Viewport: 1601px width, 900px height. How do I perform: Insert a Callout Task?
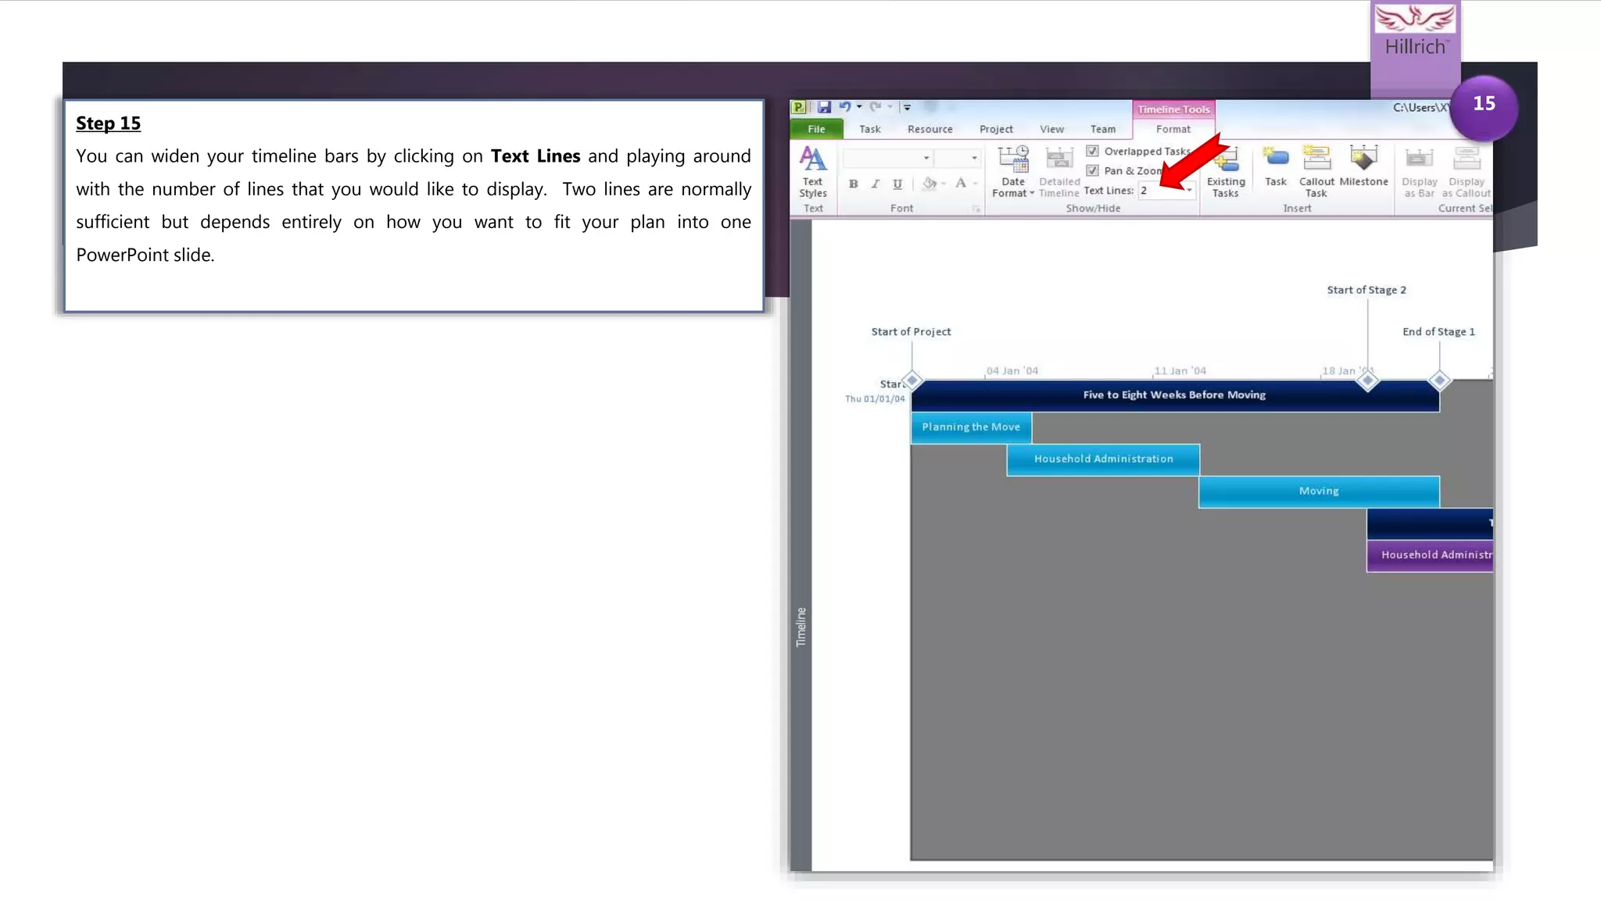pyautogui.click(x=1316, y=171)
